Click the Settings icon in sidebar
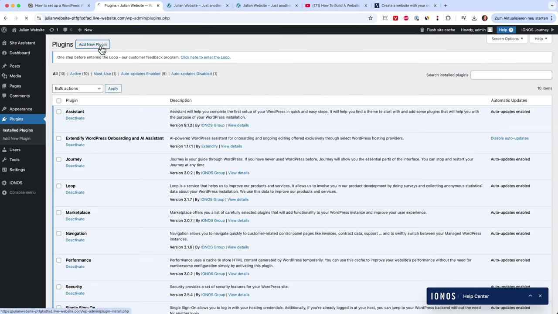Viewport: 558px width, 314px height. [4, 170]
